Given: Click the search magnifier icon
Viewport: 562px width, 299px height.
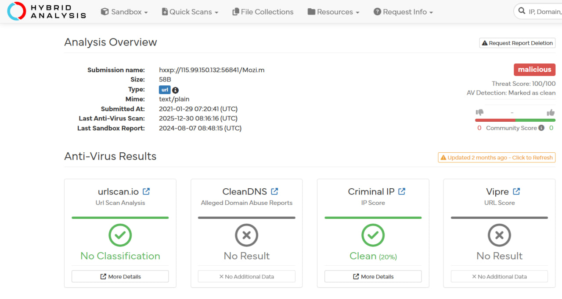Looking at the screenshot, I should point(522,12).
